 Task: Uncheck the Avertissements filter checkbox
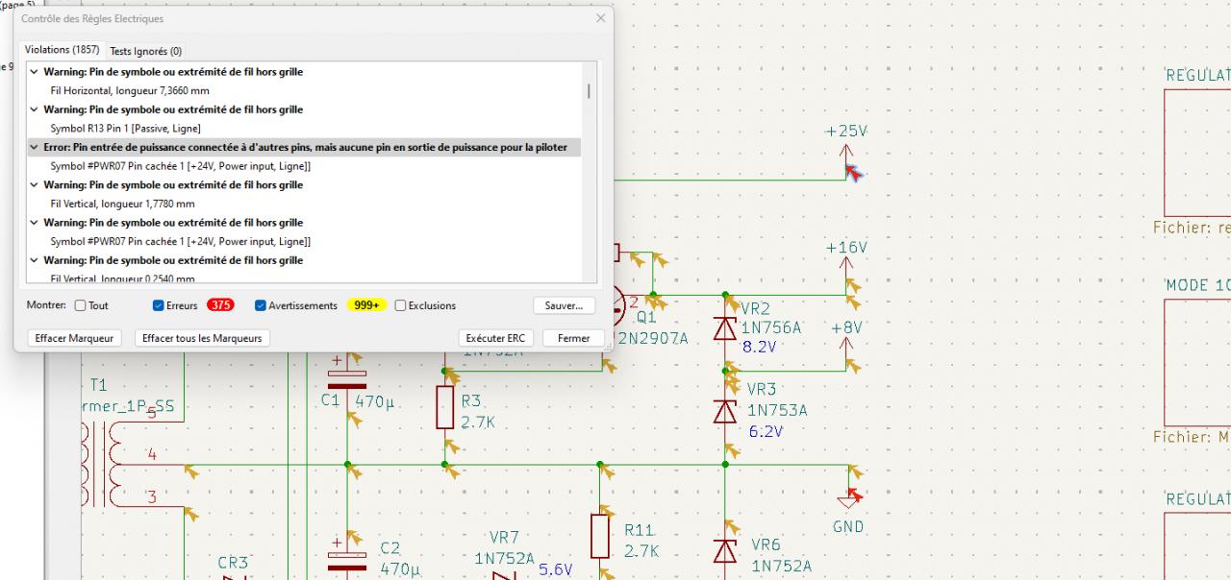(261, 305)
